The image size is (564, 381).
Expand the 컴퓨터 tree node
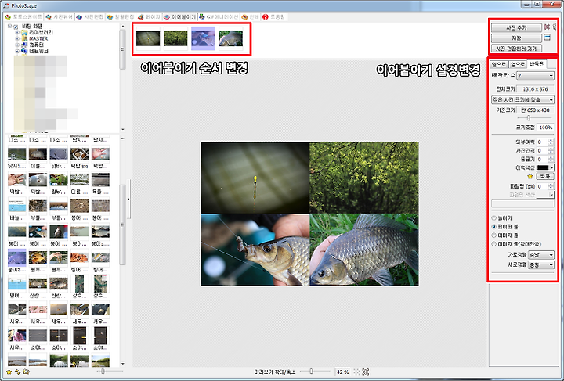pos(17,45)
